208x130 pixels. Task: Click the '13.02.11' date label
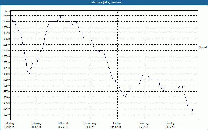click(170, 127)
